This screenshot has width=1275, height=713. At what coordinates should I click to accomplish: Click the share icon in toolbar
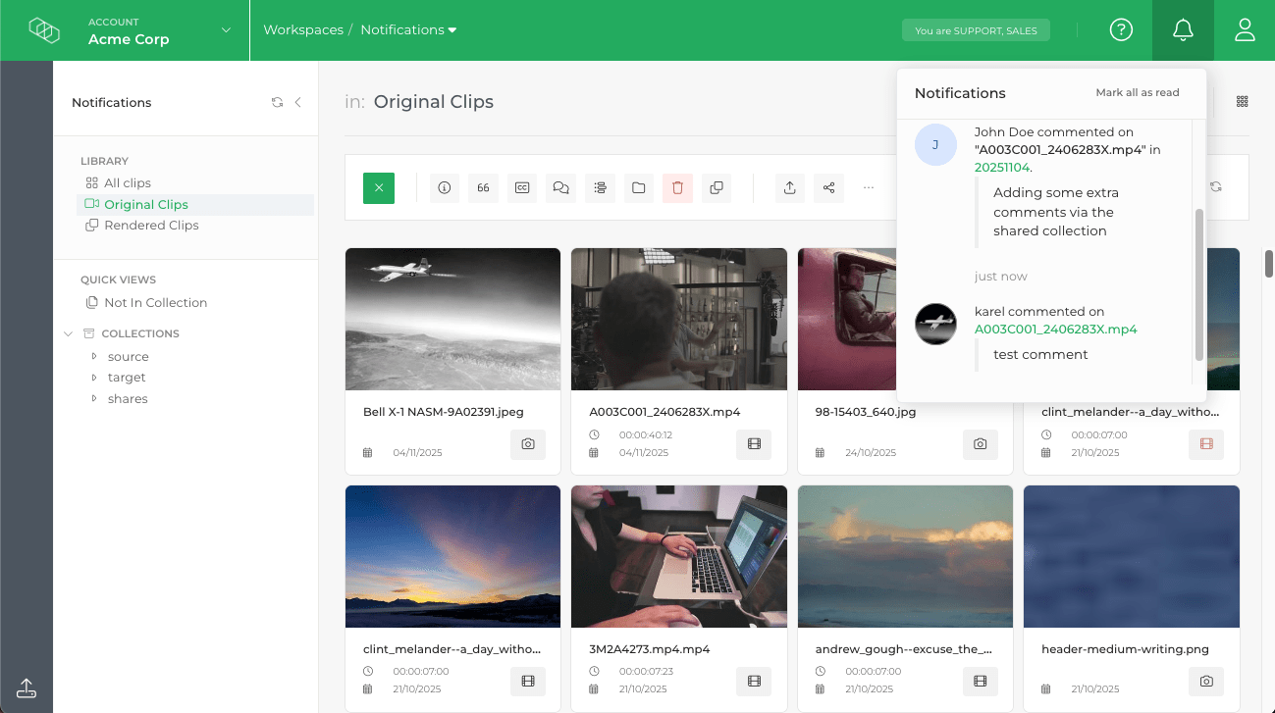tap(828, 187)
